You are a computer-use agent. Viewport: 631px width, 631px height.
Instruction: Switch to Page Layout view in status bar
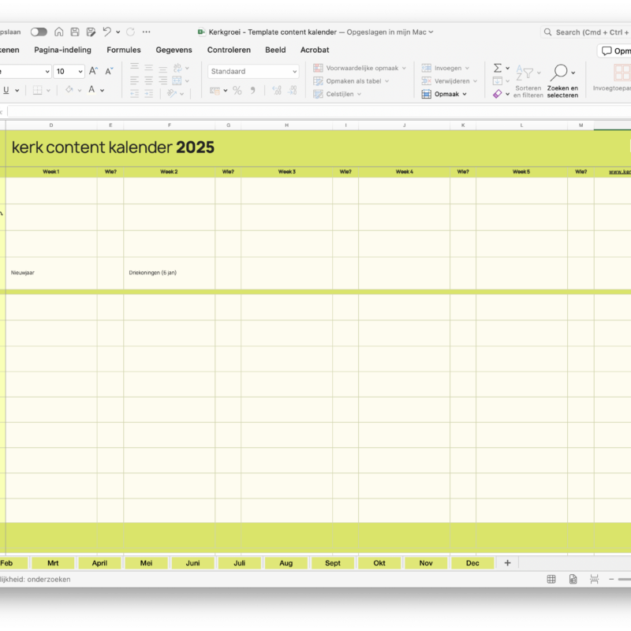click(x=573, y=579)
